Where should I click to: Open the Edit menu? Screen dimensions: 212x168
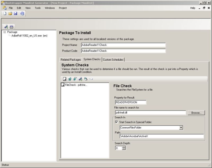pyautogui.click(x=19, y=8)
